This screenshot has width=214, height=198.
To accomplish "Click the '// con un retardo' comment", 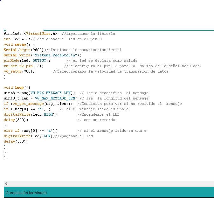I will click(96, 120).
